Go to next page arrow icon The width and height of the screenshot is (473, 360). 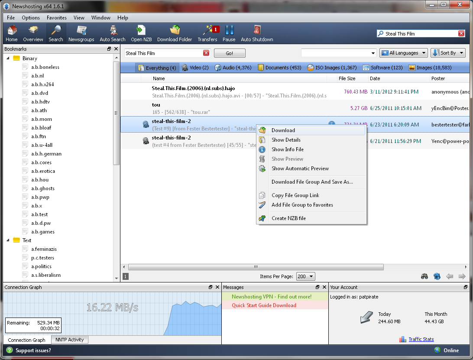pyautogui.click(x=462, y=276)
